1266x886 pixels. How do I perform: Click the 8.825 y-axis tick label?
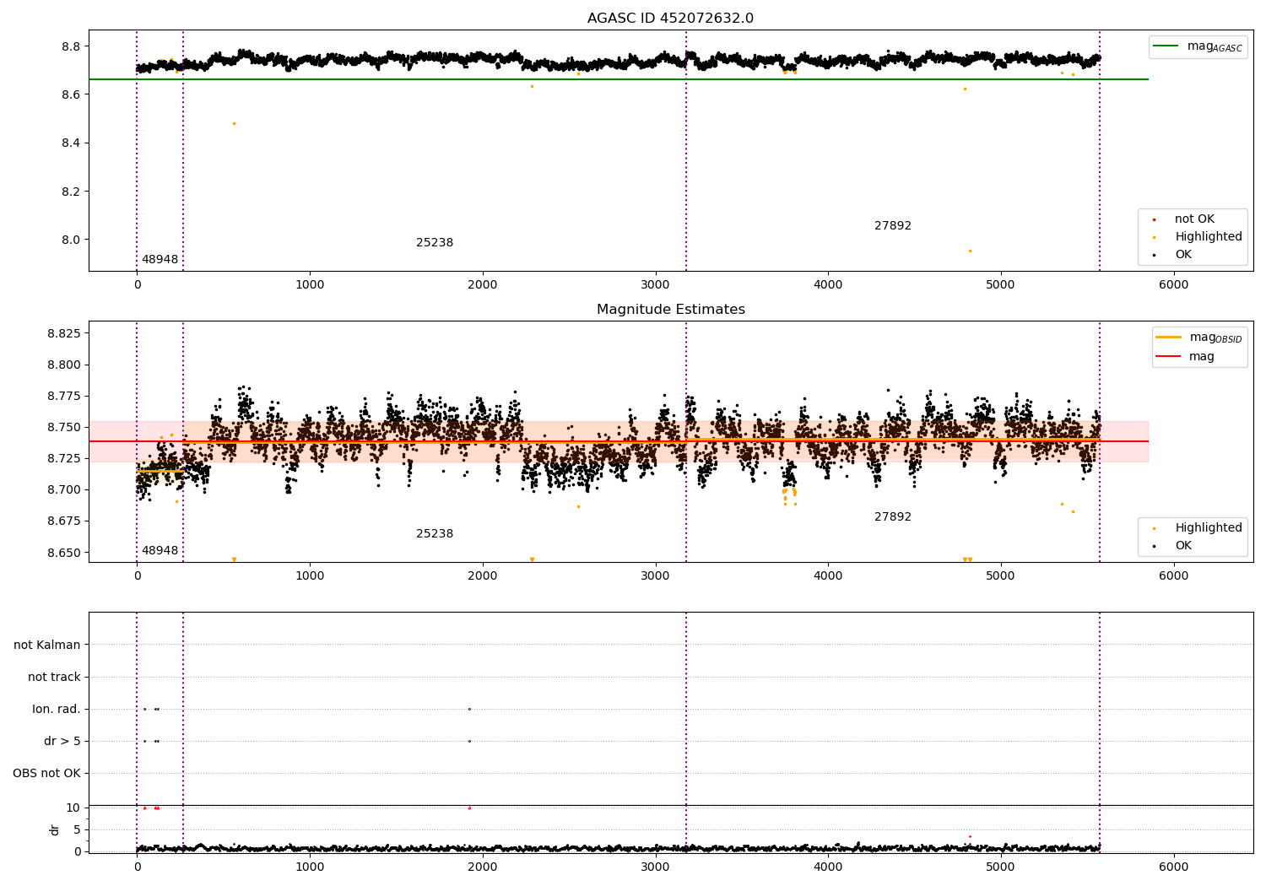pos(64,333)
